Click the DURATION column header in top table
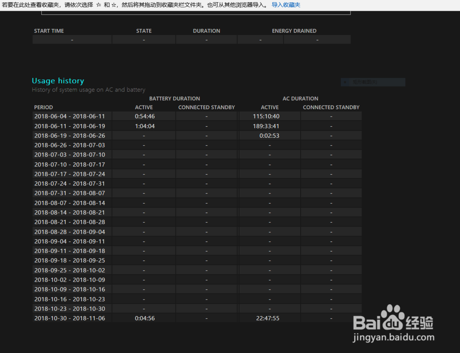Viewport: 460px width, 353px height. coord(207,31)
